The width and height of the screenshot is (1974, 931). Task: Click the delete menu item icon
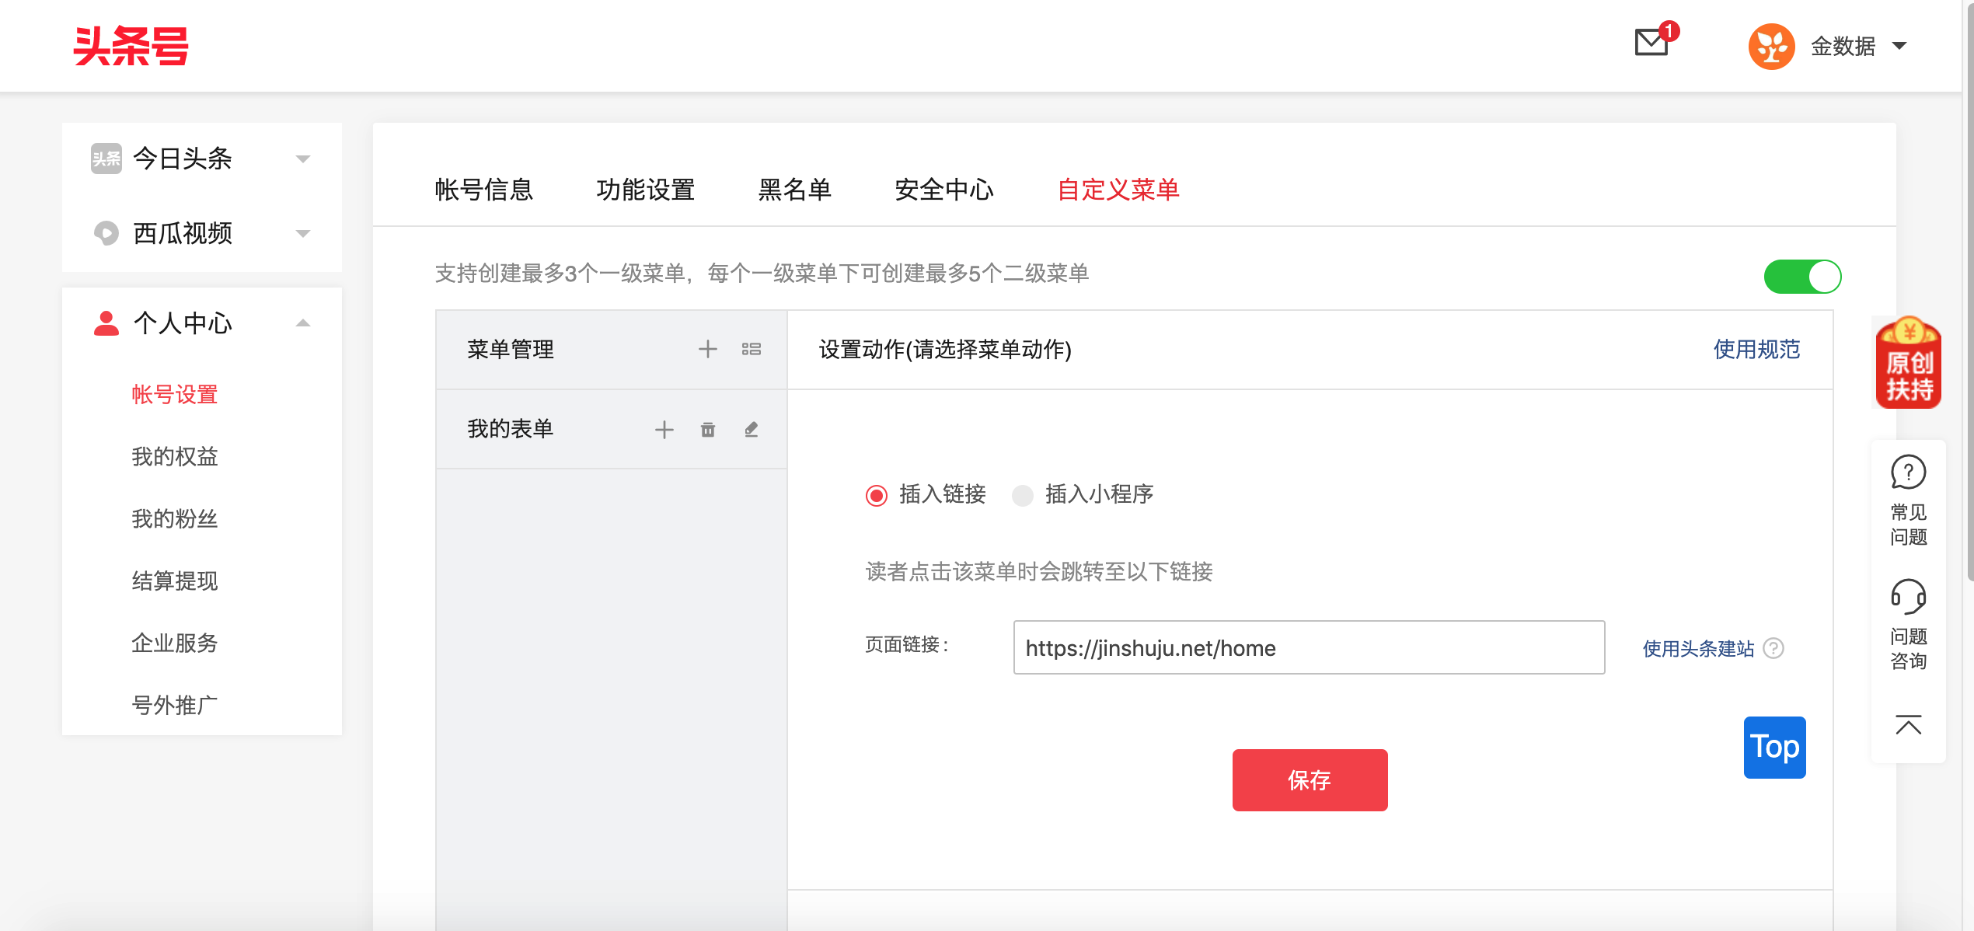[x=706, y=429]
